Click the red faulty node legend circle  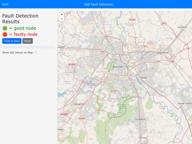coord(5,34)
